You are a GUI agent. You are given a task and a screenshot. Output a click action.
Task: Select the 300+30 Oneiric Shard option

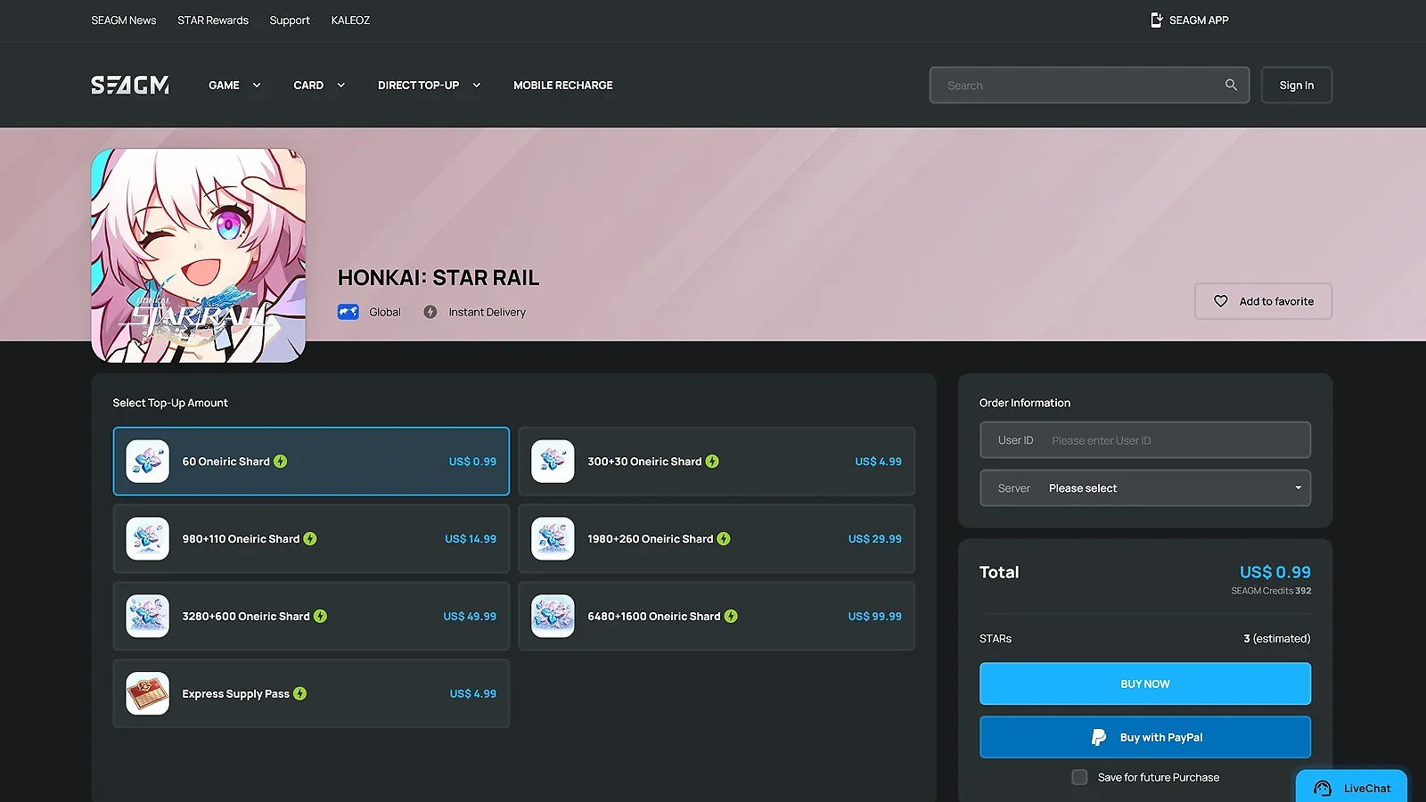tap(717, 462)
